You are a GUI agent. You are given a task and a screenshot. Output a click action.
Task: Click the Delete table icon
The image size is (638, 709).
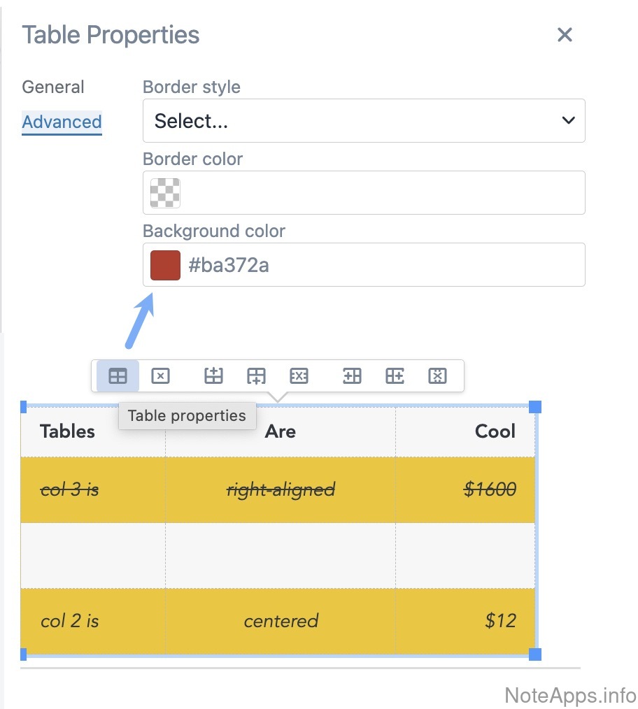coord(161,376)
